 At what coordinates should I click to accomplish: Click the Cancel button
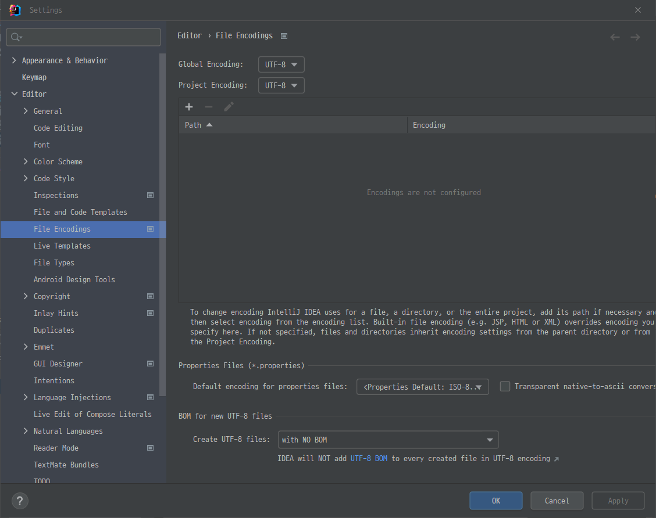[557, 501]
